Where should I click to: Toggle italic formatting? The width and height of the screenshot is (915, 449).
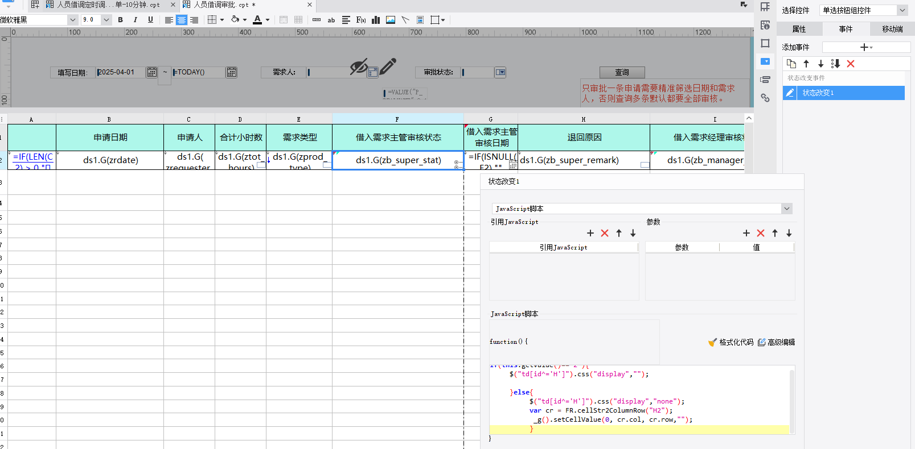(x=135, y=20)
